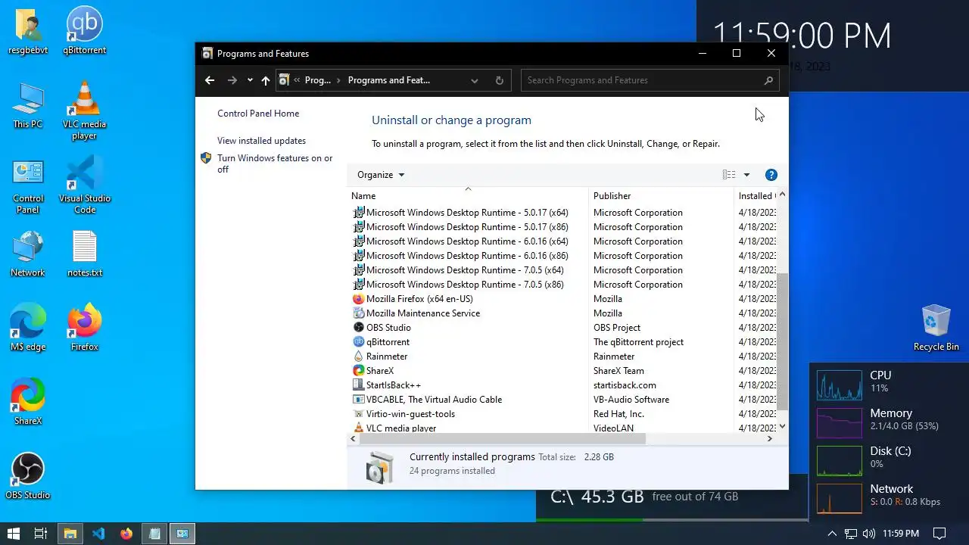Click the Back arrow in Programs and Features
The image size is (969, 545).
[210, 80]
